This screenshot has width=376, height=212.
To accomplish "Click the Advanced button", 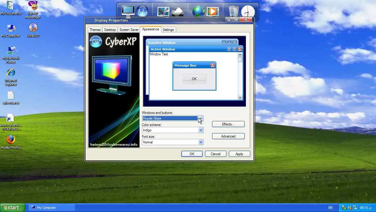I will pos(228,136).
